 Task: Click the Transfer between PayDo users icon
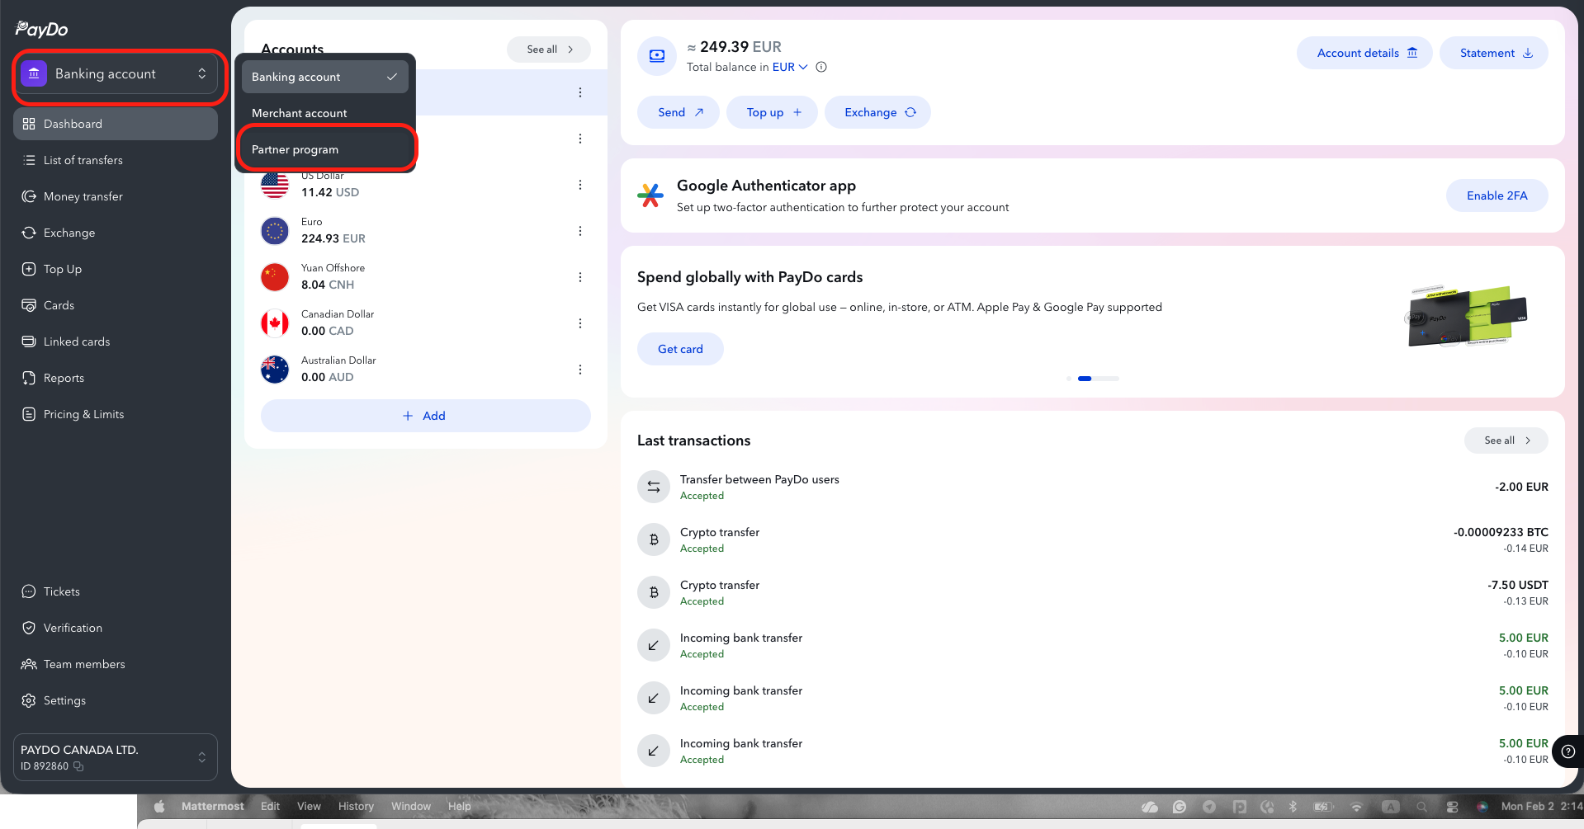coord(654,487)
